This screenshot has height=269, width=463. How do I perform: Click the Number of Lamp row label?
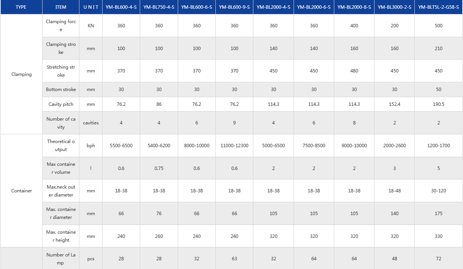[61, 259]
